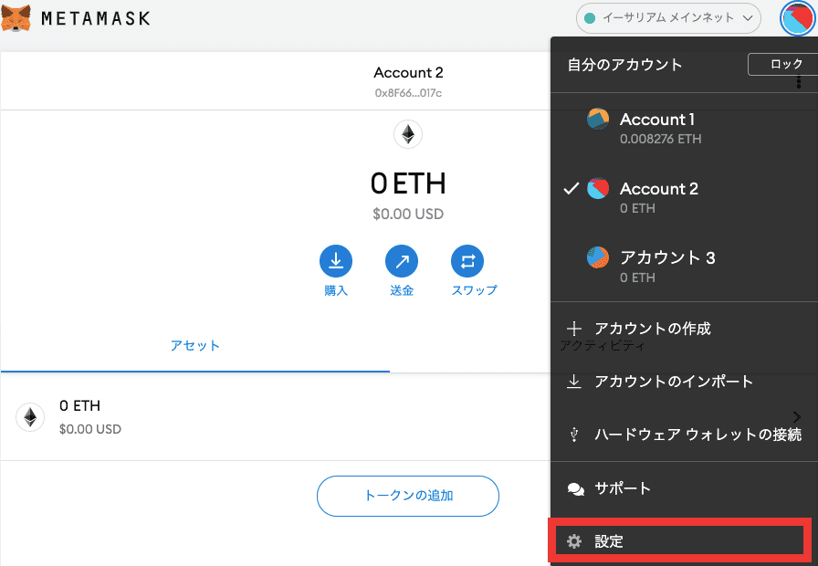Click the chevron arrow on the asset row
The height and width of the screenshot is (566, 818).
point(797,417)
